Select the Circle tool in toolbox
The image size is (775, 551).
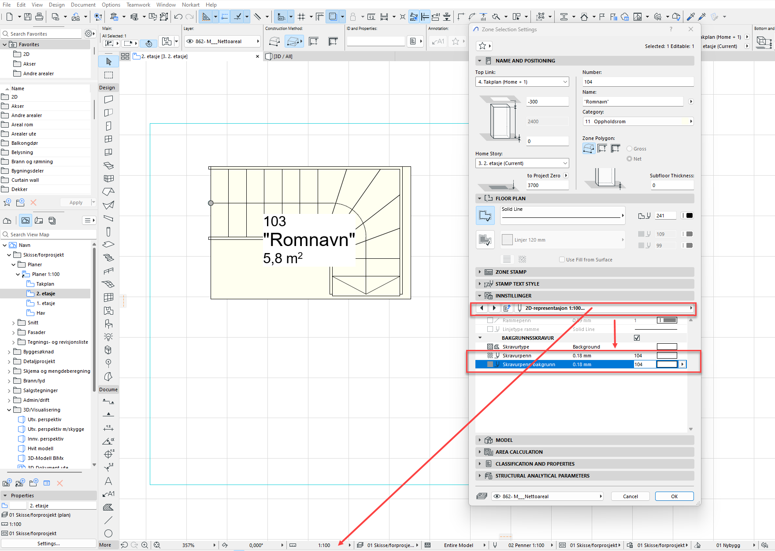click(x=108, y=533)
